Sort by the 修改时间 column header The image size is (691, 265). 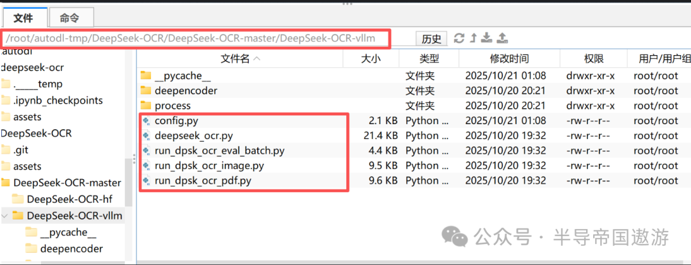click(x=509, y=58)
